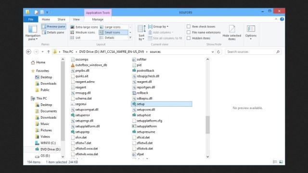Switch to the View ribbon tab
Screen dimensions: 308x173
(76, 19)
